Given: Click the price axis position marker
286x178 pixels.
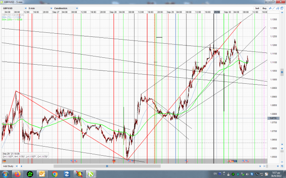Looking at the screenshot, I should [282, 72].
